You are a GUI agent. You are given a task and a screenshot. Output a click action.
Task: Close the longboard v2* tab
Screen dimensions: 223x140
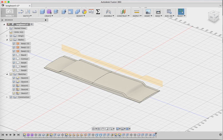click(x=30, y=6)
